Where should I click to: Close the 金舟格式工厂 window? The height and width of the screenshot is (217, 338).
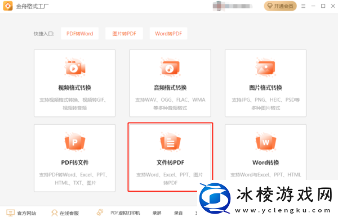(x=333, y=6)
